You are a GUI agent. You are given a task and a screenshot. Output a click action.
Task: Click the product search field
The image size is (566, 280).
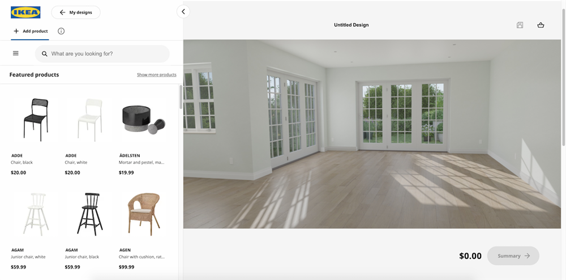[108, 54]
